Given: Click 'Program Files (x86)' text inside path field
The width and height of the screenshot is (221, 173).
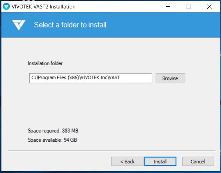Looking at the screenshot, I should (x=58, y=78).
